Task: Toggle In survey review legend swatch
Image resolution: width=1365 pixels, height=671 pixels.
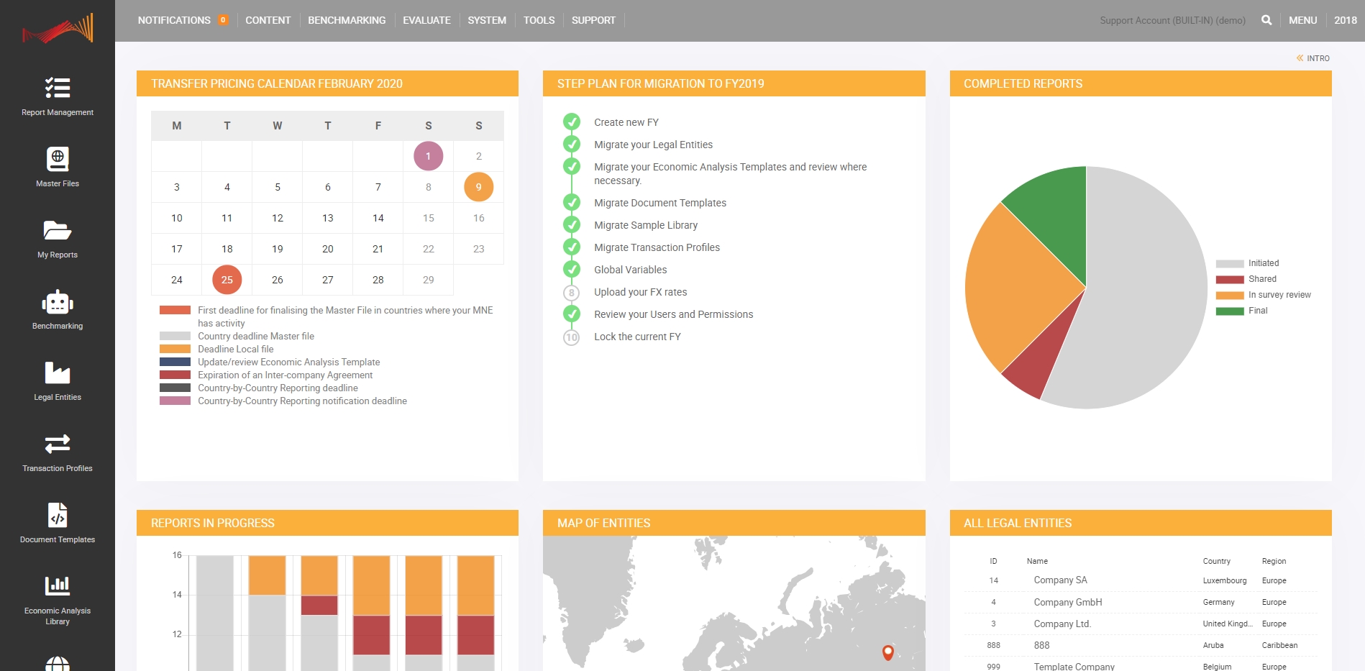Action: click(1230, 296)
